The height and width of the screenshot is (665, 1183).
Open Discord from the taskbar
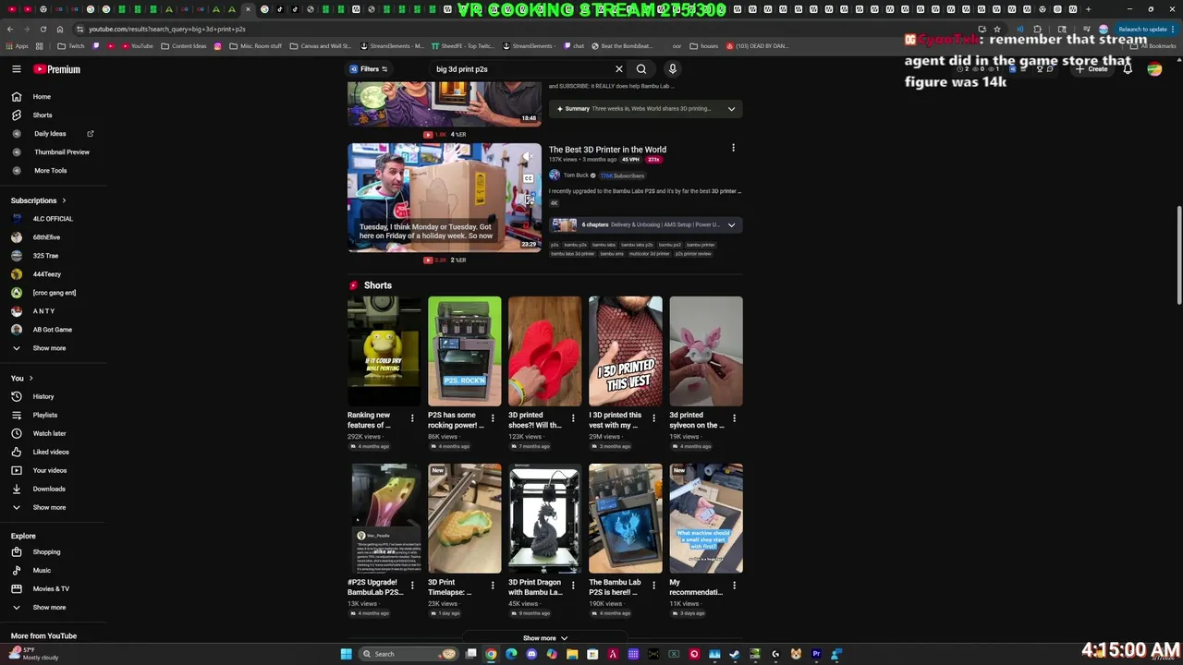531,654
